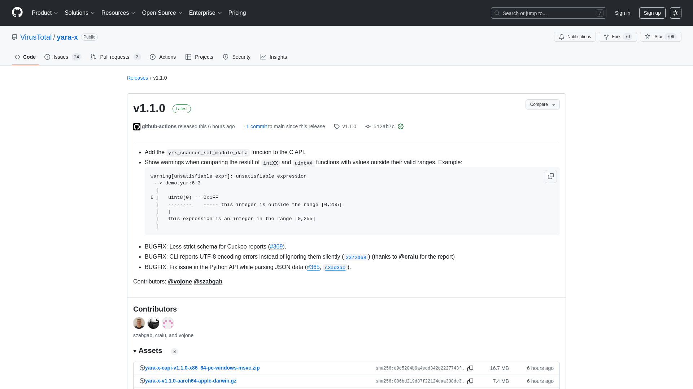This screenshot has width=693, height=389.
Task: Switch to the Code tab
Action: 25,57
